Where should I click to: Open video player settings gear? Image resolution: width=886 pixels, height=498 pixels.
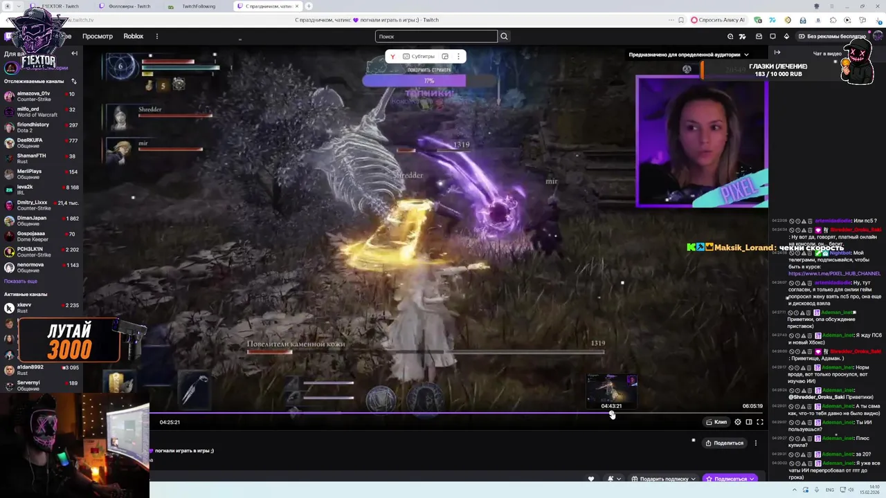click(738, 422)
